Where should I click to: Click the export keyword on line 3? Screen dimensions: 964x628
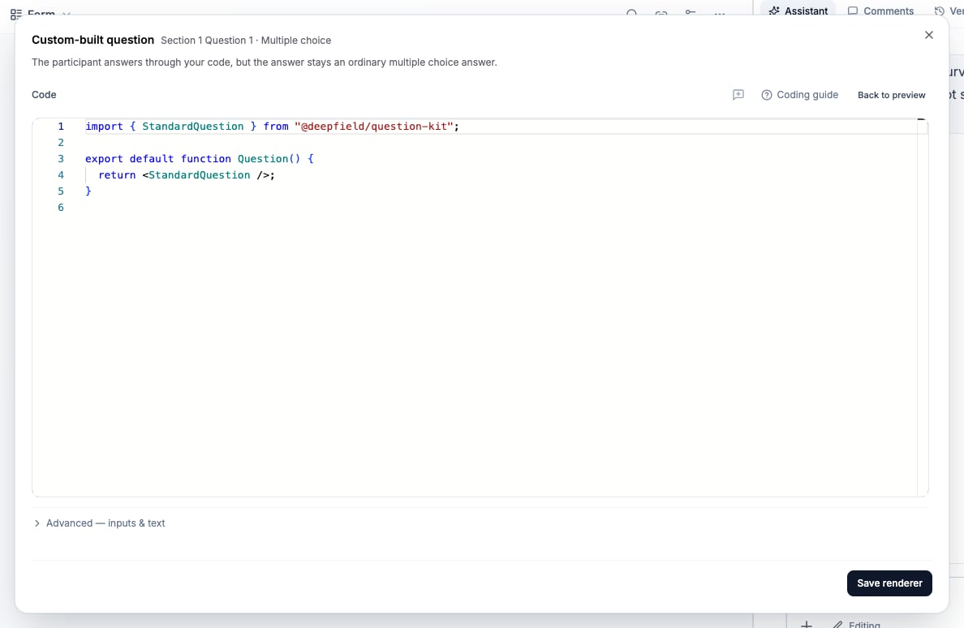104,158
